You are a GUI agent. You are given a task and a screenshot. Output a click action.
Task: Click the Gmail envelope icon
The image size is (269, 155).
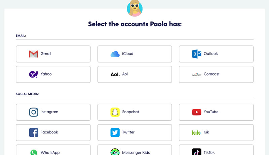34,54
